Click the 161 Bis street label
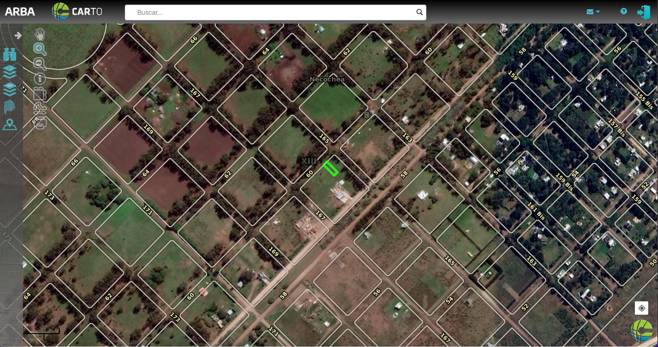This screenshot has width=658, height=347. (536, 210)
